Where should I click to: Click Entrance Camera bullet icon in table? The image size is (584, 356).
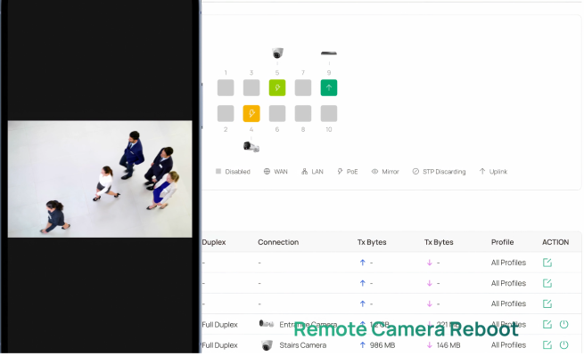tap(267, 323)
